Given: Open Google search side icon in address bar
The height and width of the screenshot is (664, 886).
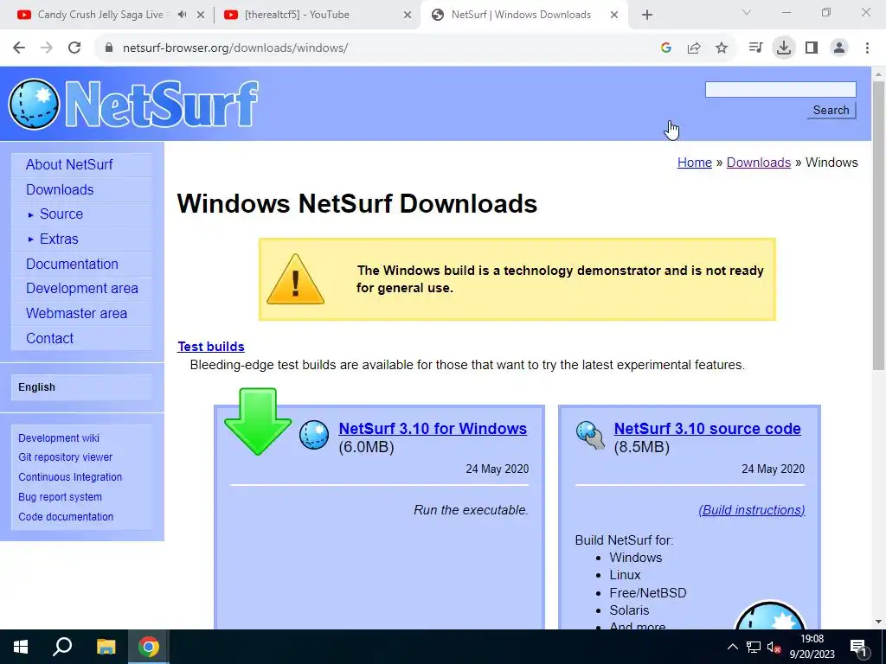Looking at the screenshot, I should (666, 48).
